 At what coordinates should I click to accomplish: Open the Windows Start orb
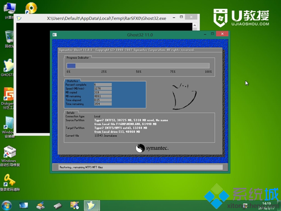pos(7,205)
